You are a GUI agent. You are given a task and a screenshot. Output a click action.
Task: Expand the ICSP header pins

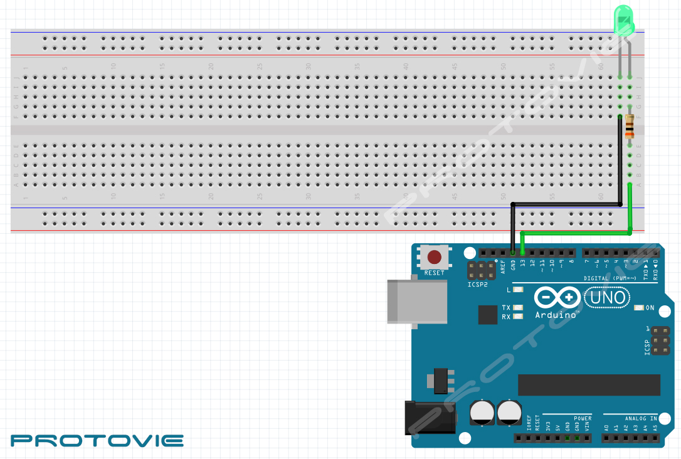point(659,339)
